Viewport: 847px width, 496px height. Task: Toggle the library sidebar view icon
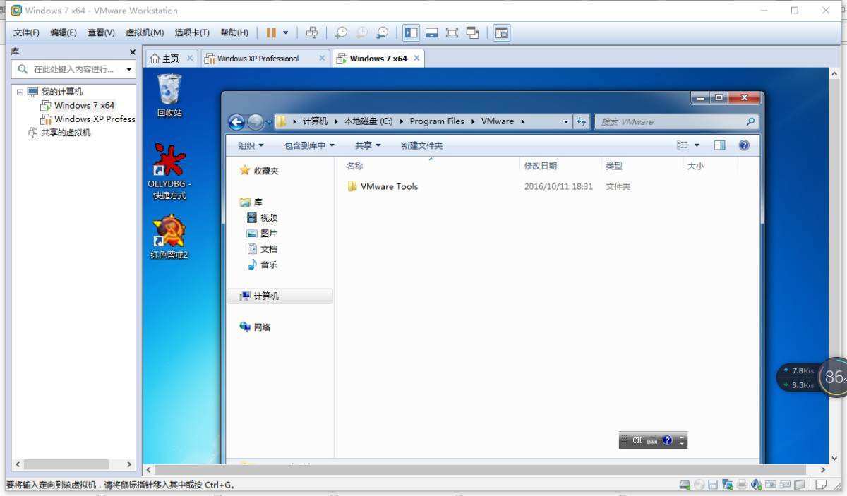click(412, 32)
